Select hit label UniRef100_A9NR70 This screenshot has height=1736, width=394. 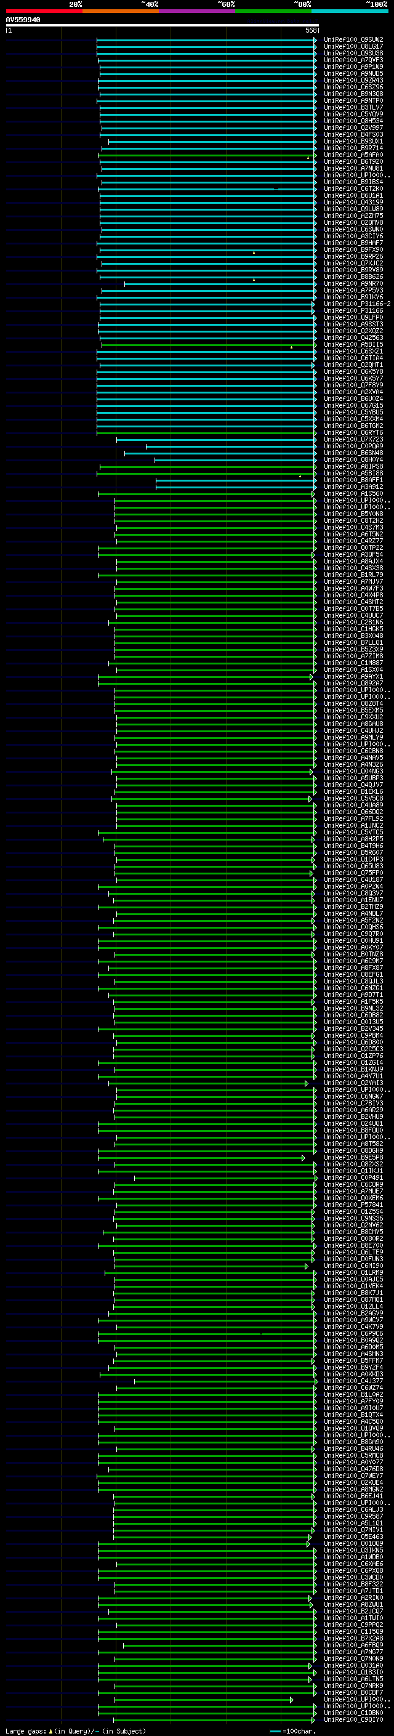(x=353, y=284)
